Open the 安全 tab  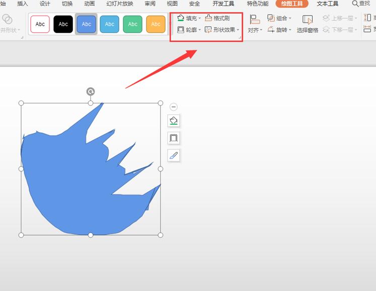point(194,4)
